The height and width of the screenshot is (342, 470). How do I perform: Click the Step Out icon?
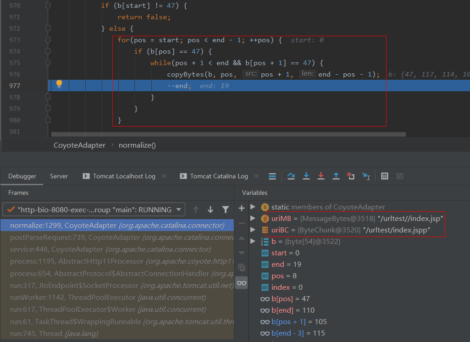[x=336, y=176]
